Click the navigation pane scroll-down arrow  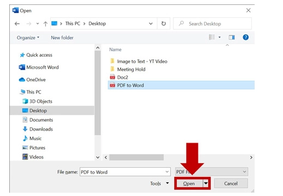[98, 157]
